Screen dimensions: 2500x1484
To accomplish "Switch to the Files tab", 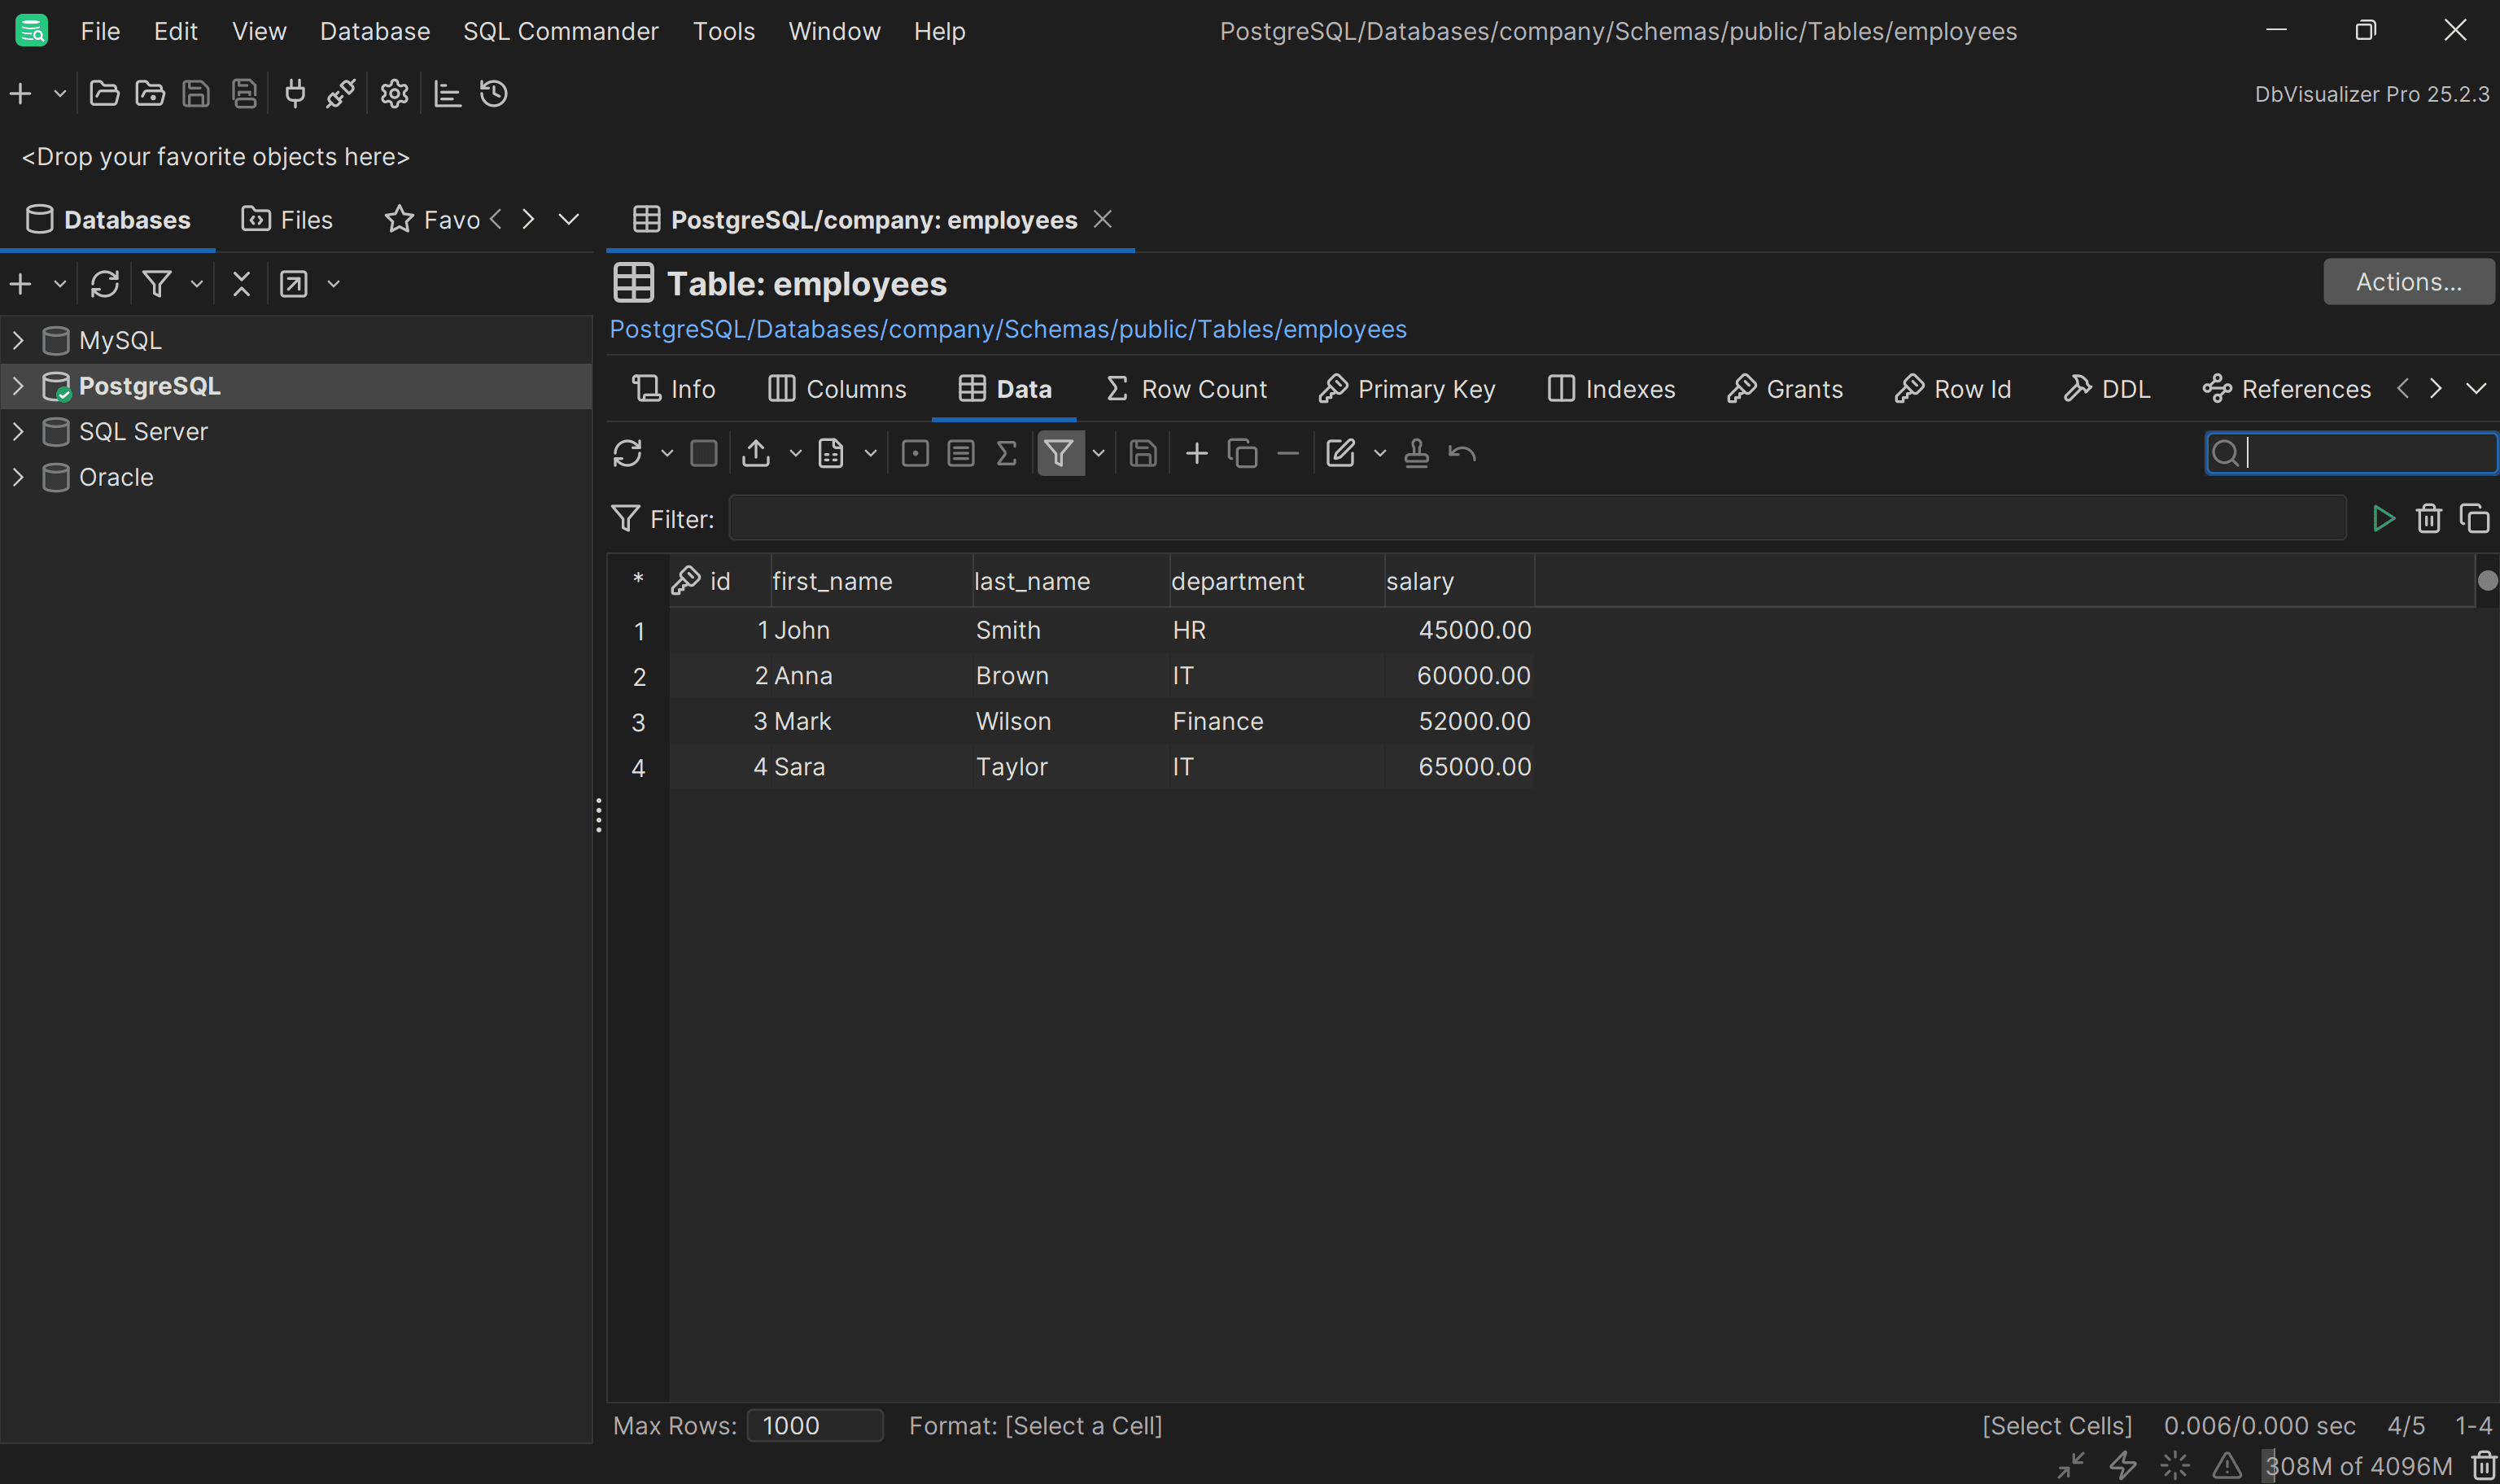I will (287, 220).
